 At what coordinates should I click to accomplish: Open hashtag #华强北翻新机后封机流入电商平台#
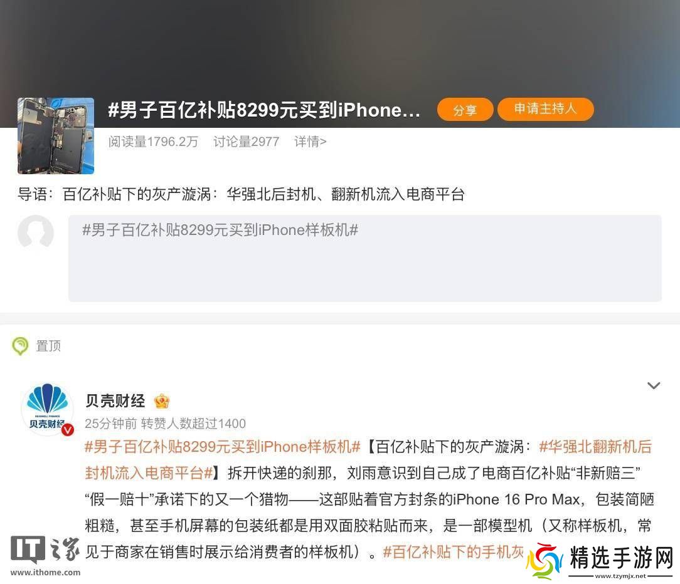coord(368,460)
